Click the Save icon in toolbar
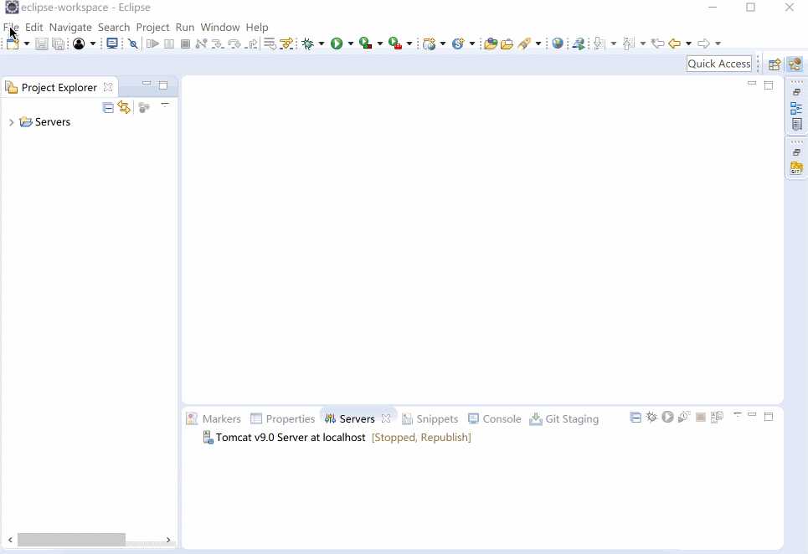 42,44
